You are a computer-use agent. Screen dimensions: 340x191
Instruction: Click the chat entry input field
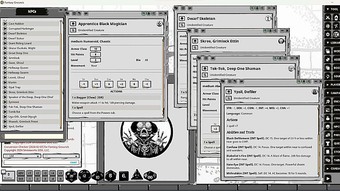41,162
